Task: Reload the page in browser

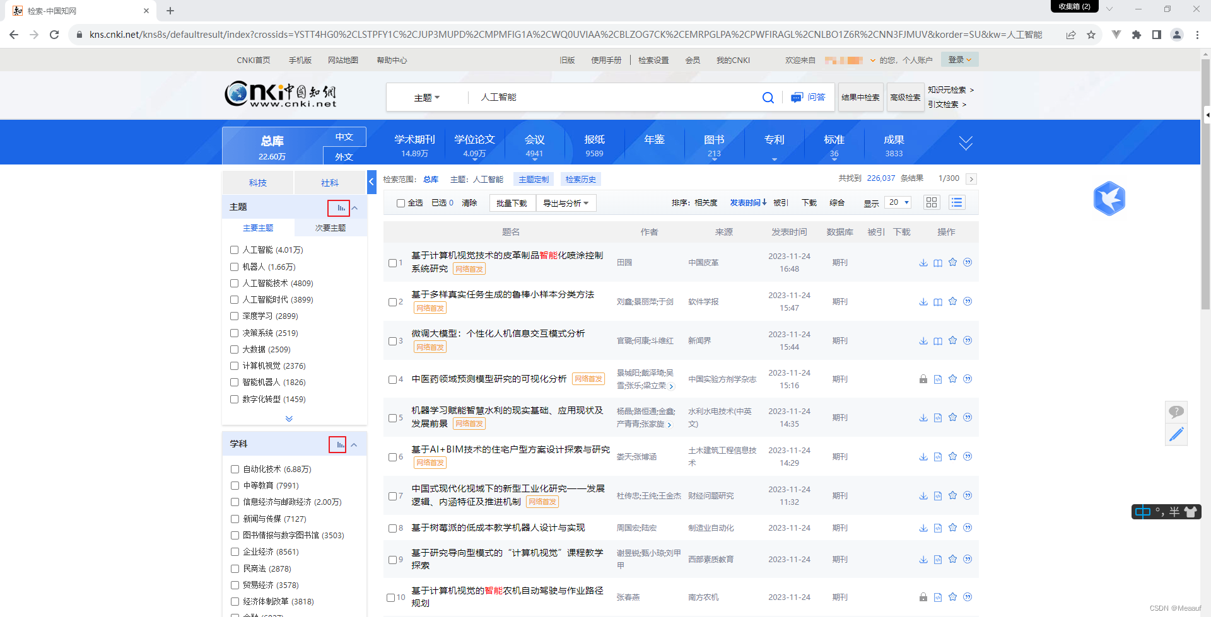Action: coord(54,35)
